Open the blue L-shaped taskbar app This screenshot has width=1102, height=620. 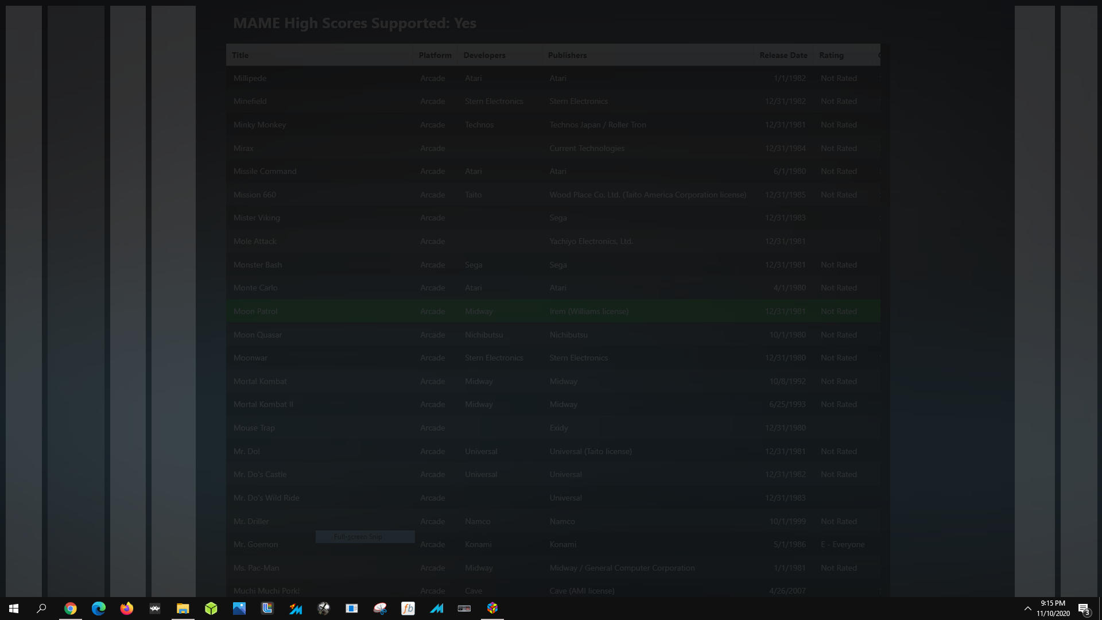pos(267,609)
